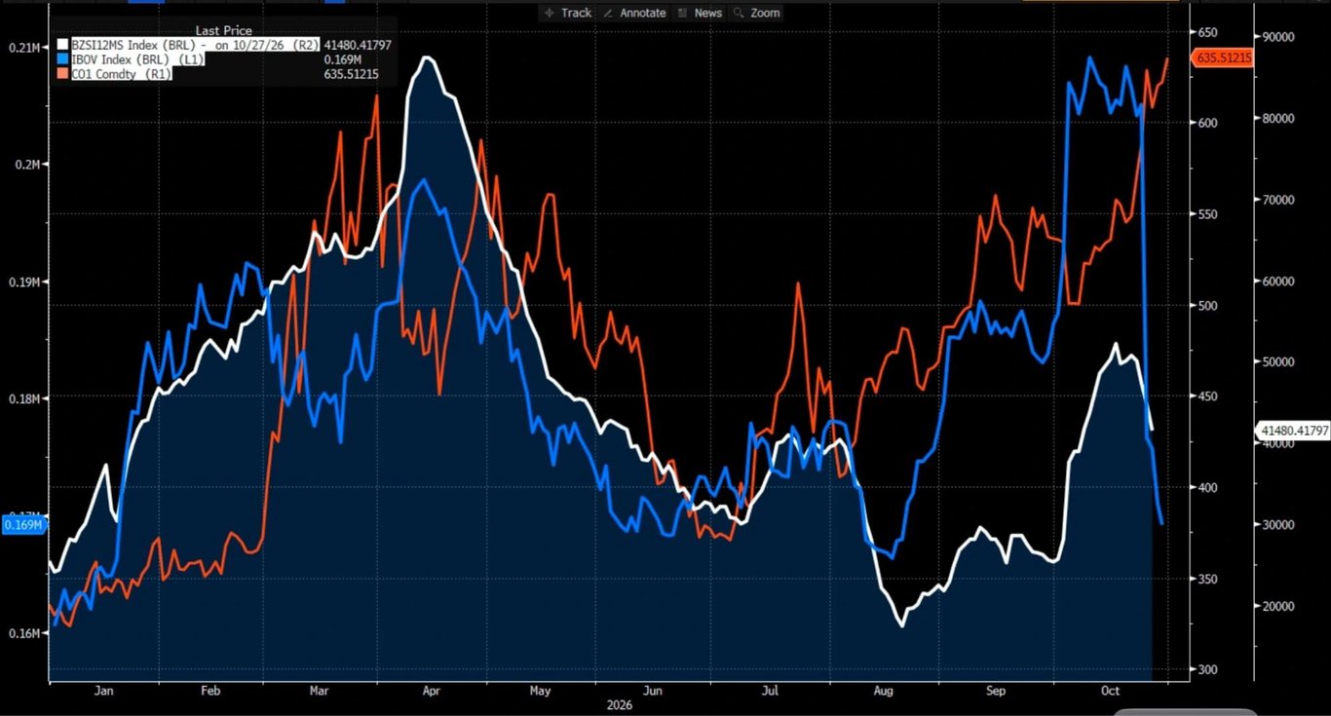Click the 2026 year label below the axis
The width and height of the screenshot is (1331, 716).
(619, 705)
